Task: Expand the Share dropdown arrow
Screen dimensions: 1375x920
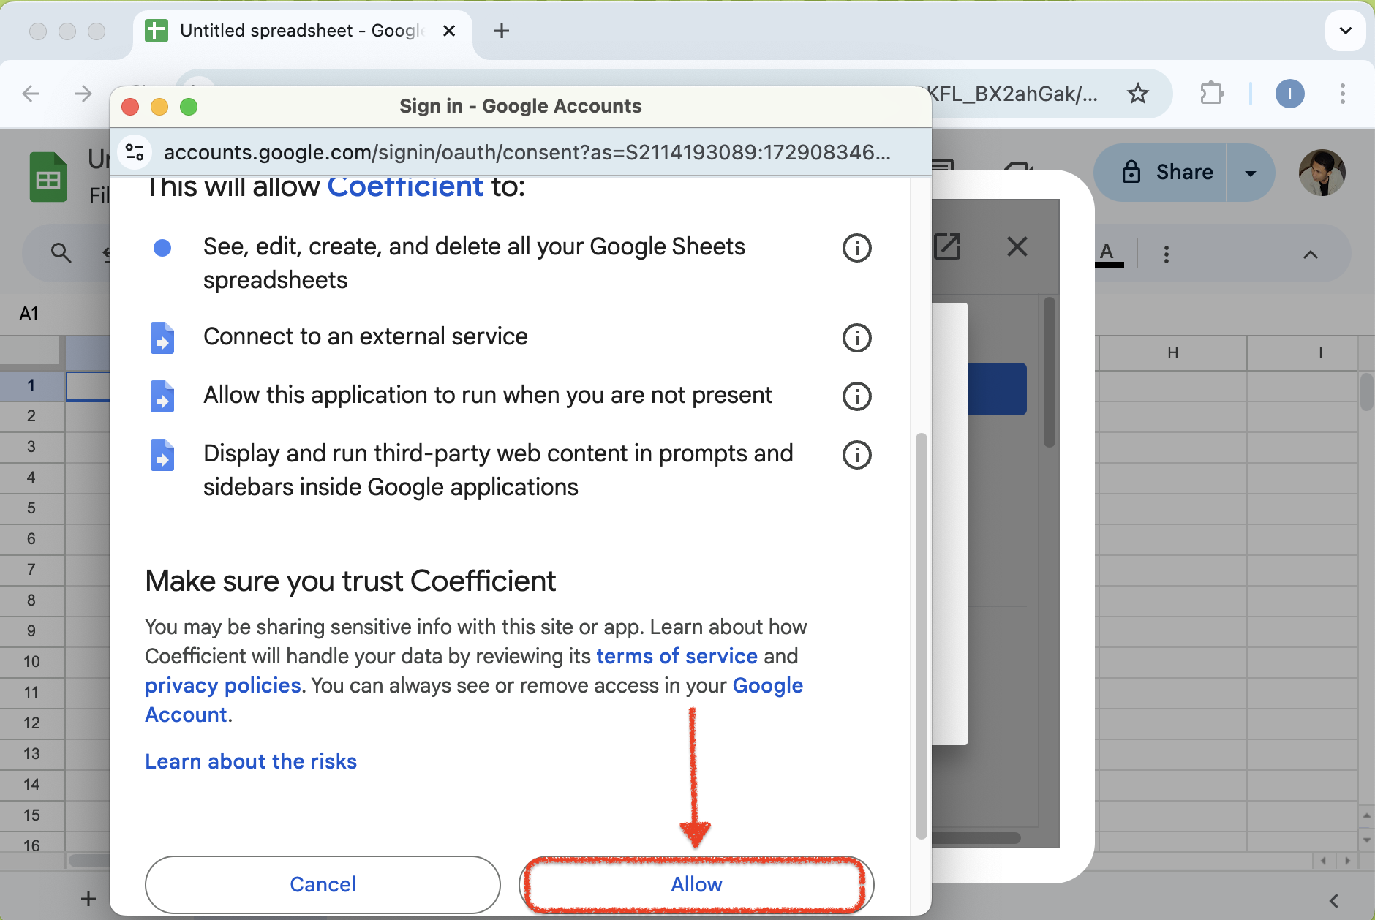Action: (1251, 173)
